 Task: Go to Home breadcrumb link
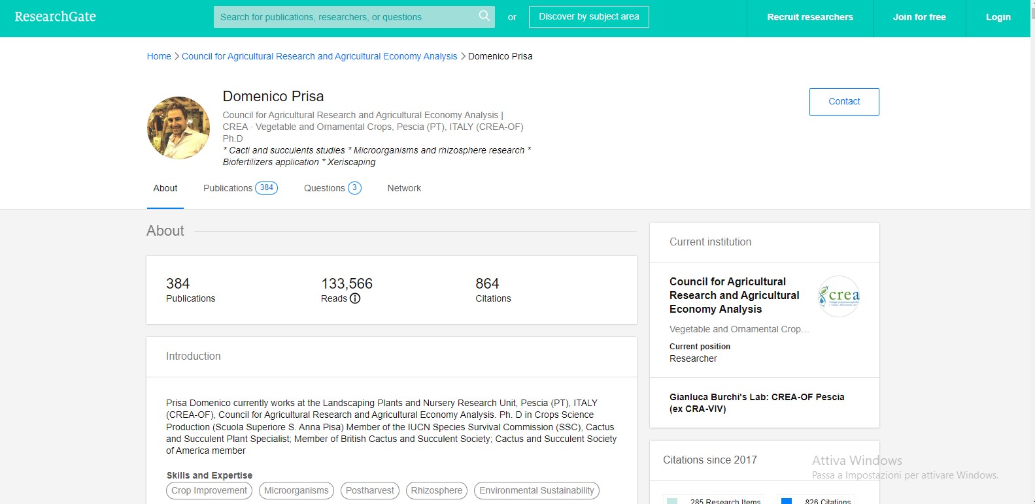159,56
